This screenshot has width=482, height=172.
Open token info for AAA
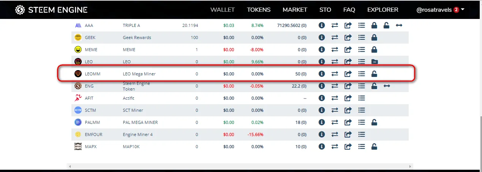point(322,25)
